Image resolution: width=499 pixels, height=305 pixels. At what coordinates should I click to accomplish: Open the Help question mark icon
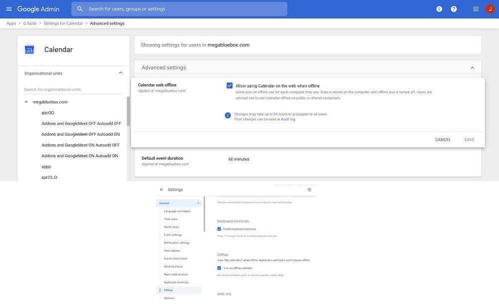click(x=454, y=9)
